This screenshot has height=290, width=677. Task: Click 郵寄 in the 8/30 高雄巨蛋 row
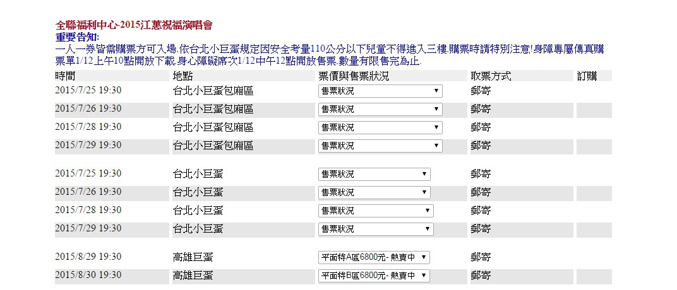pos(481,275)
